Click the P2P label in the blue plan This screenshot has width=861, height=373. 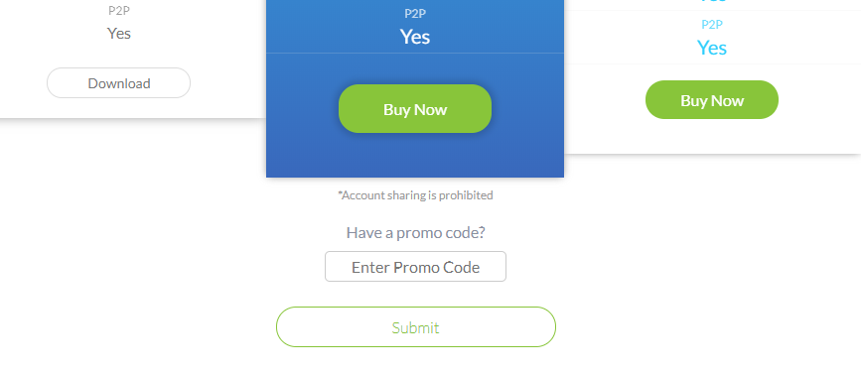pos(415,14)
